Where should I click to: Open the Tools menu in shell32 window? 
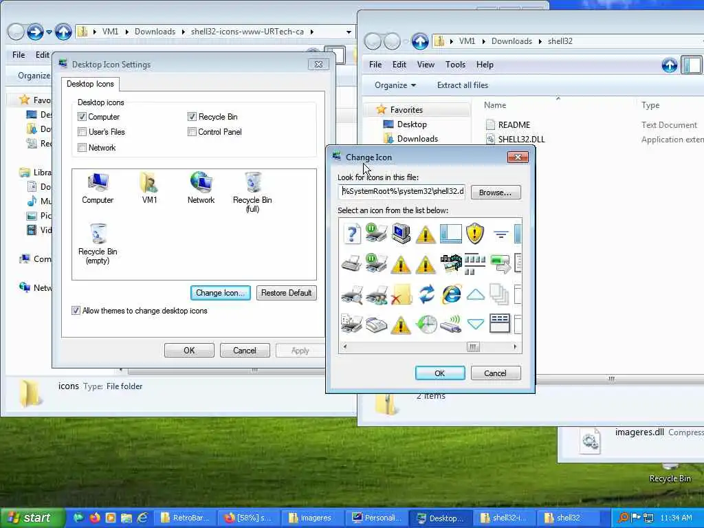point(455,65)
